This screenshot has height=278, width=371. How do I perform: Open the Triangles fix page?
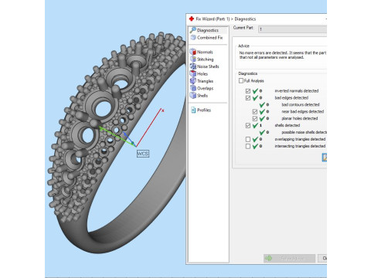pos(202,81)
